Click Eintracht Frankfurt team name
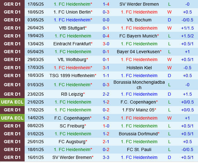 [x=72, y=44]
